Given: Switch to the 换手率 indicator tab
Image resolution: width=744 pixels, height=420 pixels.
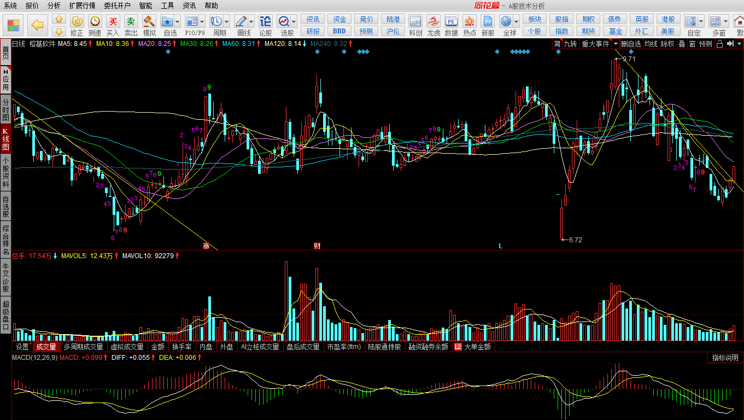Looking at the screenshot, I should coord(182,347).
